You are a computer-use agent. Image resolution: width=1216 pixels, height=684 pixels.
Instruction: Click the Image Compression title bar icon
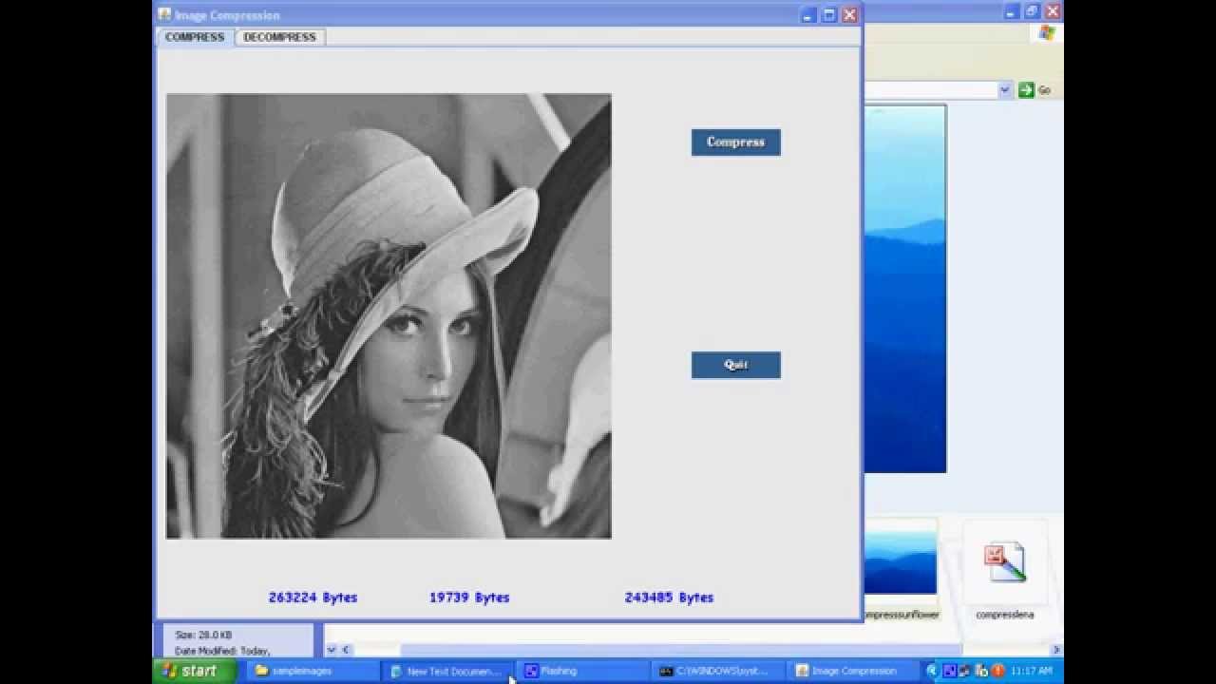point(164,15)
